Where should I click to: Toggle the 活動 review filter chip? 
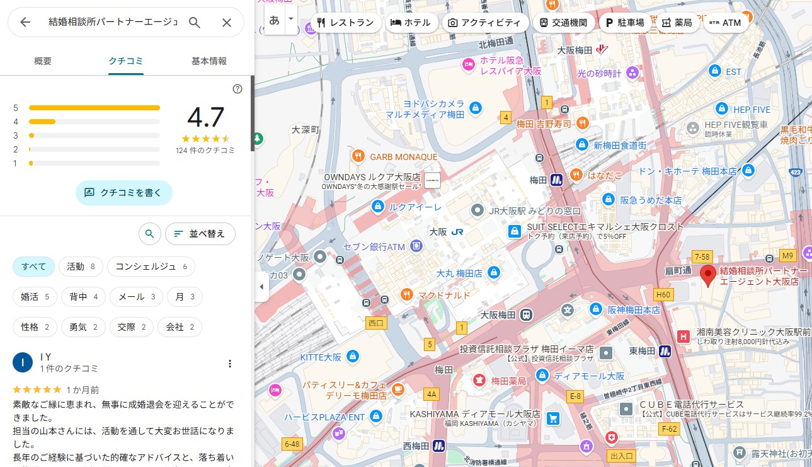point(81,267)
